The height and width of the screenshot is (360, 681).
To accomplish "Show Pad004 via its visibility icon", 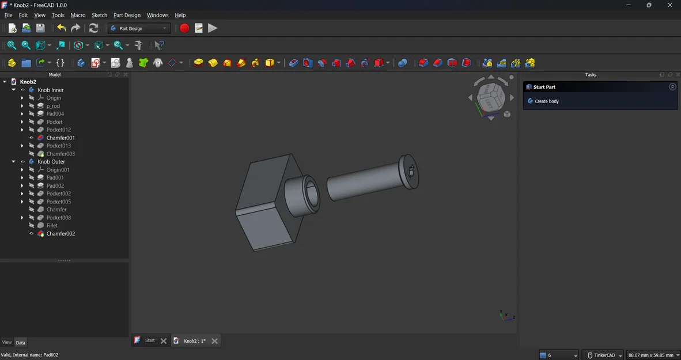I will point(32,114).
